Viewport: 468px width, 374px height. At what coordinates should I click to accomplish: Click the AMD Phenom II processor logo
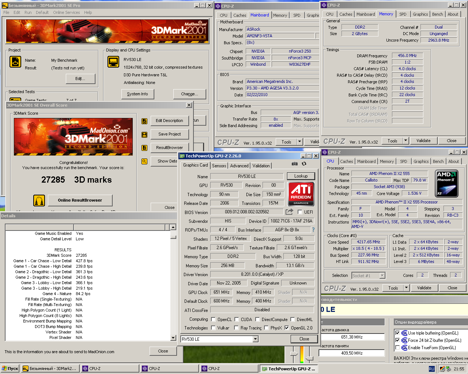tap(447, 183)
